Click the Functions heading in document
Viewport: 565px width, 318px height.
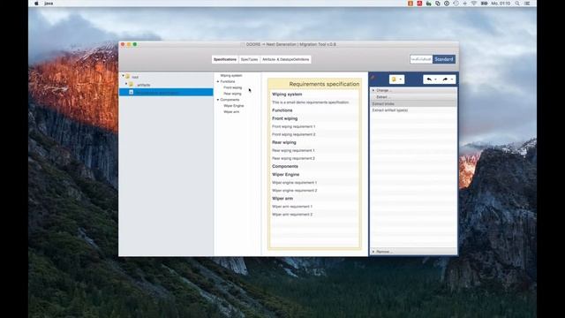click(x=282, y=110)
